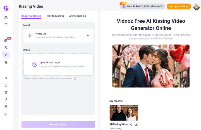Switch to the Anime Kissing tab
Screen dimensions: 201x130
(x=78, y=16)
